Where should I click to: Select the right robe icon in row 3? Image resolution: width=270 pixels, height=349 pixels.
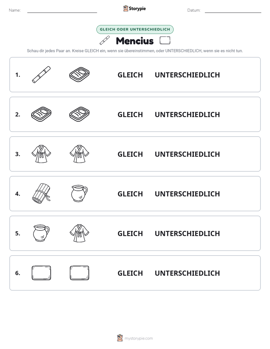click(x=79, y=154)
